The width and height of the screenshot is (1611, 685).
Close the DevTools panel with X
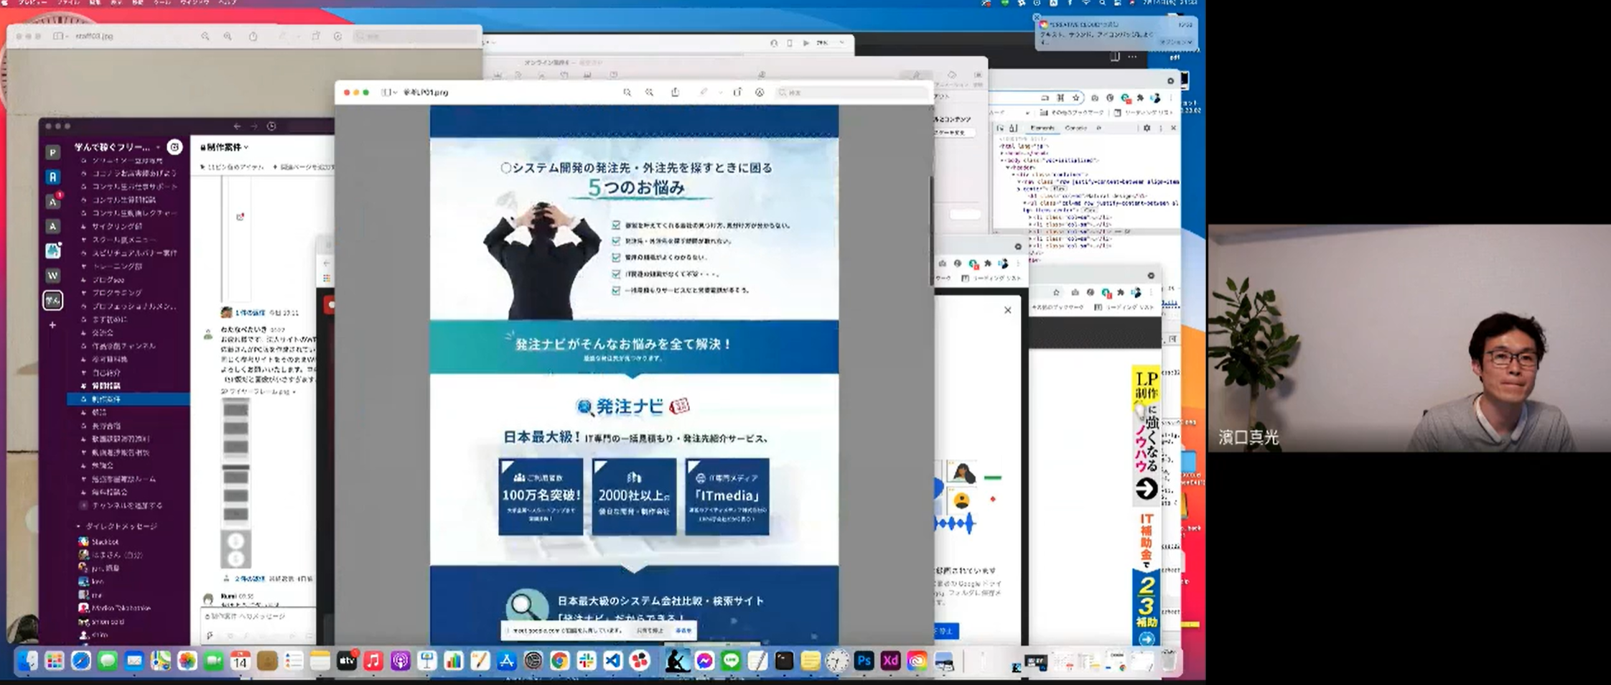coord(1174,128)
